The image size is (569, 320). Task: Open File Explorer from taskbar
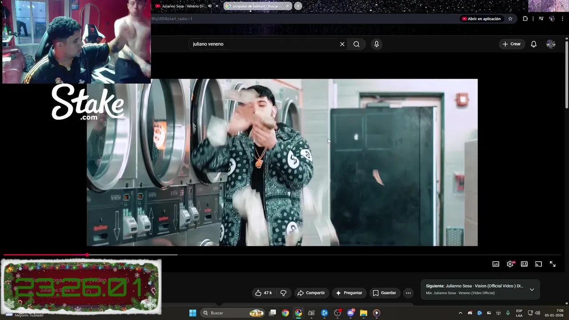tap(364, 313)
